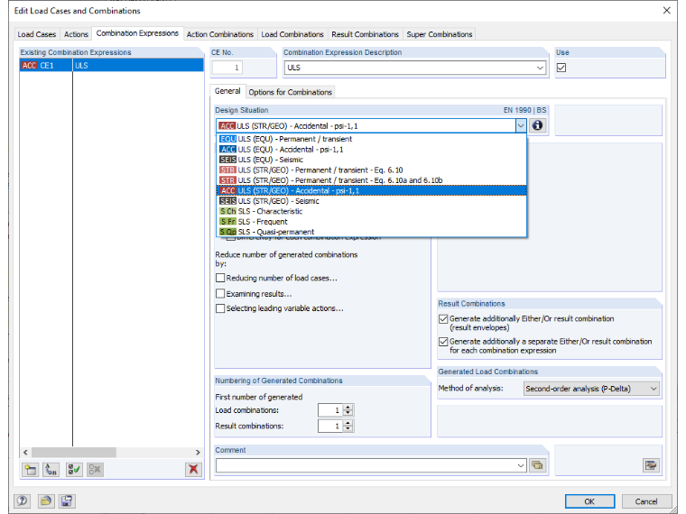Switch to the Actions tab
Image resolution: width=686 pixels, height=514 pixels.
pyautogui.click(x=76, y=34)
